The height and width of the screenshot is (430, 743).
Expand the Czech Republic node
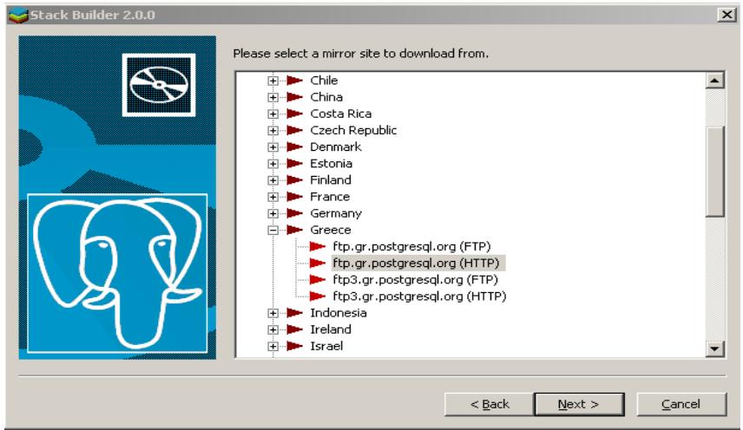pyautogui.click(x=273, y=131)
